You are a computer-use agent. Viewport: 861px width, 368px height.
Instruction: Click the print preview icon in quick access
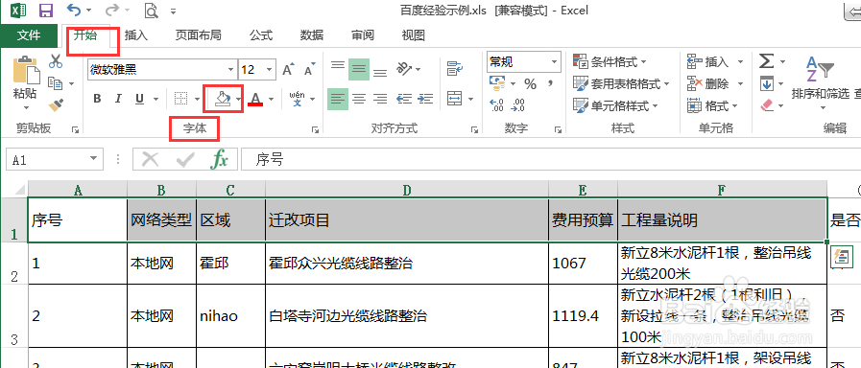tap(151, 11)
